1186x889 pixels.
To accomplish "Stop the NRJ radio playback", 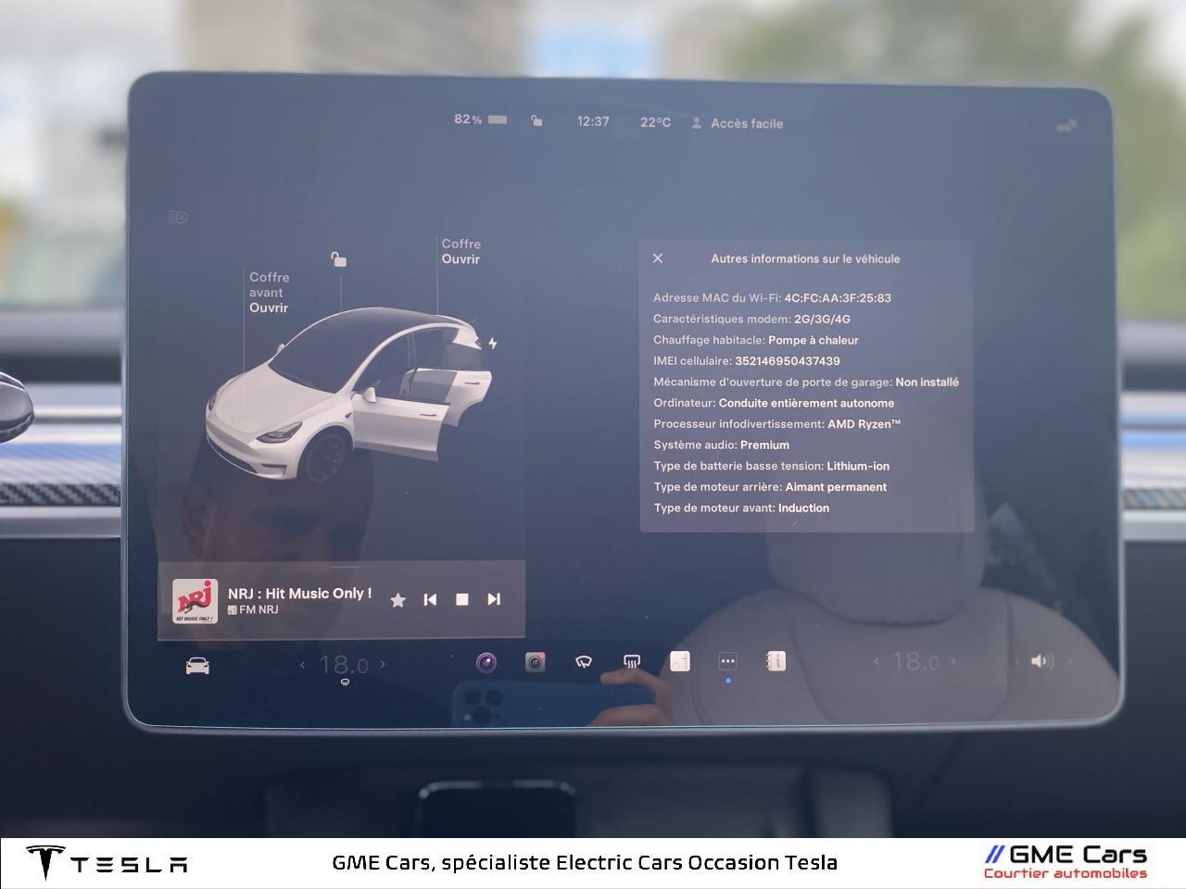I will (461, 599).
